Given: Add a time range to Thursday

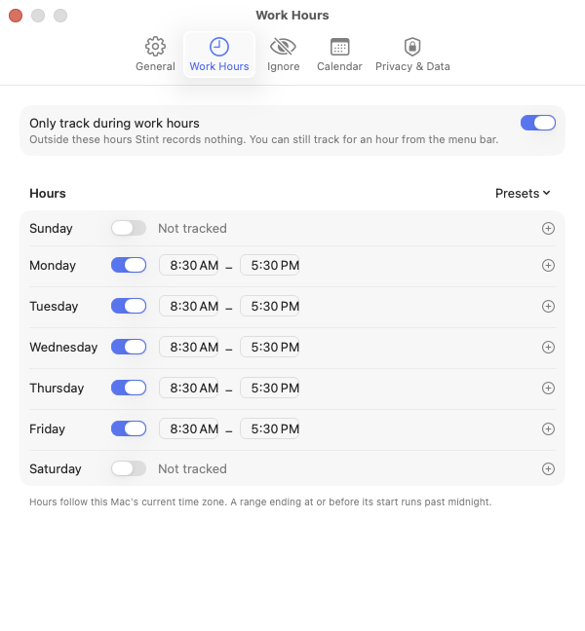Looking at the screenshot, I should (548, 388).
